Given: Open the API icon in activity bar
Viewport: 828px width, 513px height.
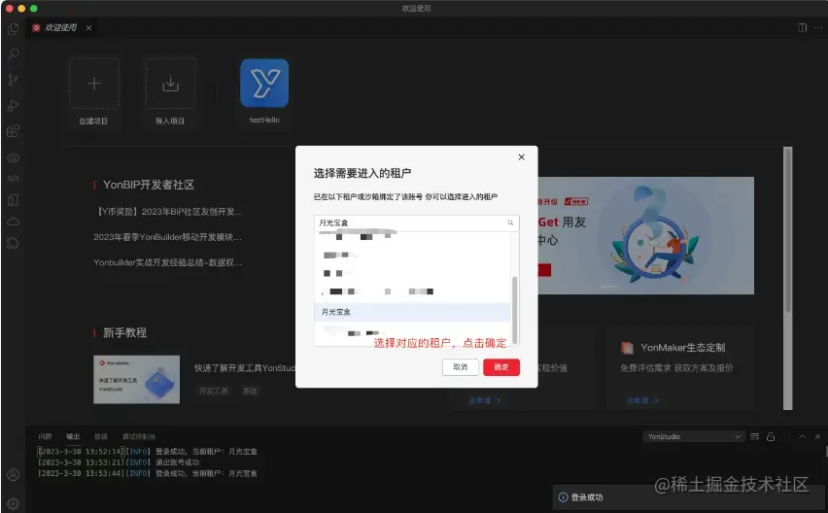Looking at the screenshot, I should [14, 179].
